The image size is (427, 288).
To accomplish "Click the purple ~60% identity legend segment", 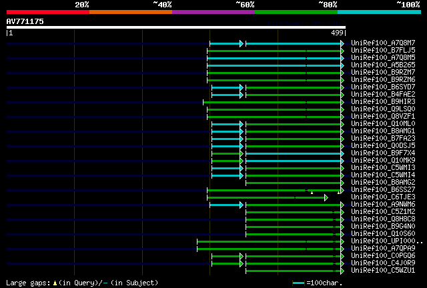I will [213, 12].
